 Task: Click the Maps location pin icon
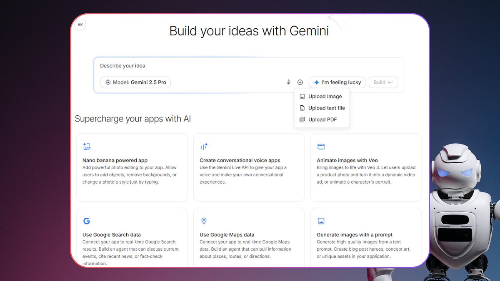[204, 221]
